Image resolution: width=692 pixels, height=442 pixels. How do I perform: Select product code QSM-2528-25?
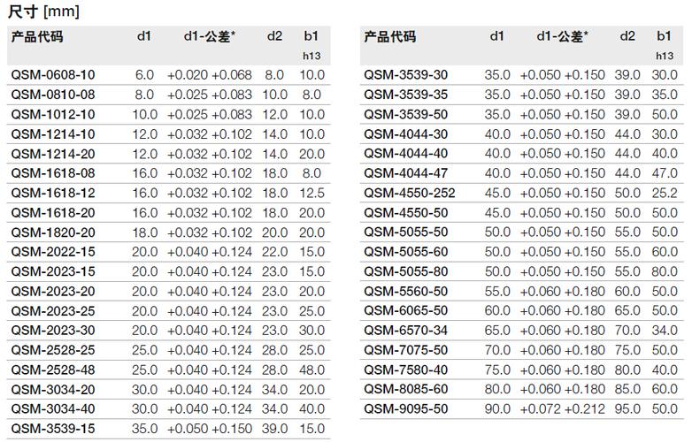pos(53,350)
